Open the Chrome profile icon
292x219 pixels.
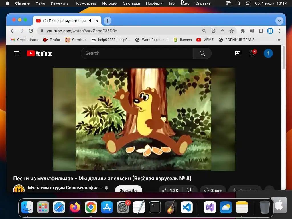(x=270, y=31)
